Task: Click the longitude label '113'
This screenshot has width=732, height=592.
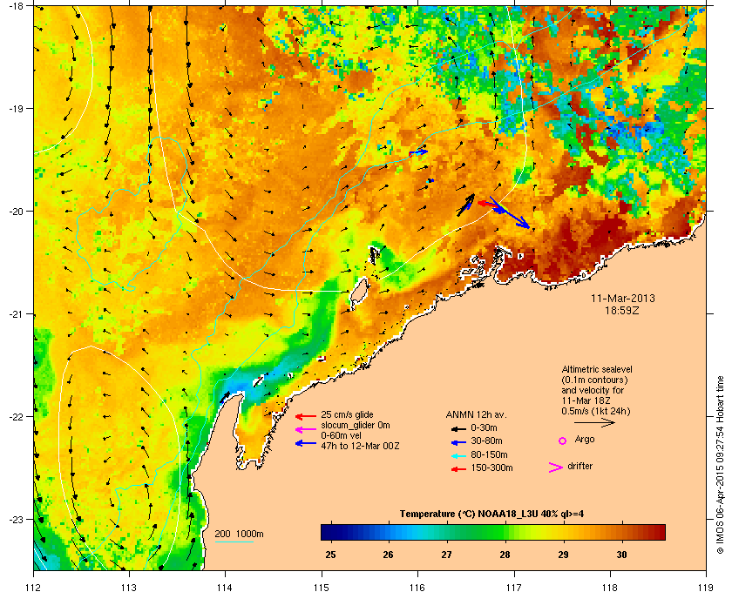Action: click(129, 588)
